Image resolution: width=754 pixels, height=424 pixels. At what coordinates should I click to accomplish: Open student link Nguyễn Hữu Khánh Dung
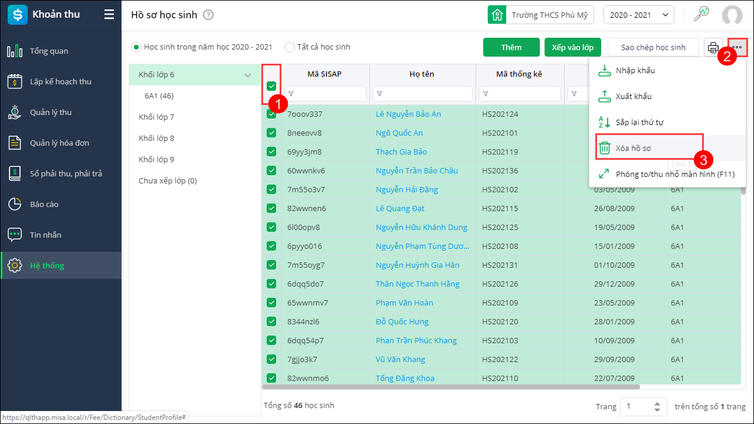(421, 227)
